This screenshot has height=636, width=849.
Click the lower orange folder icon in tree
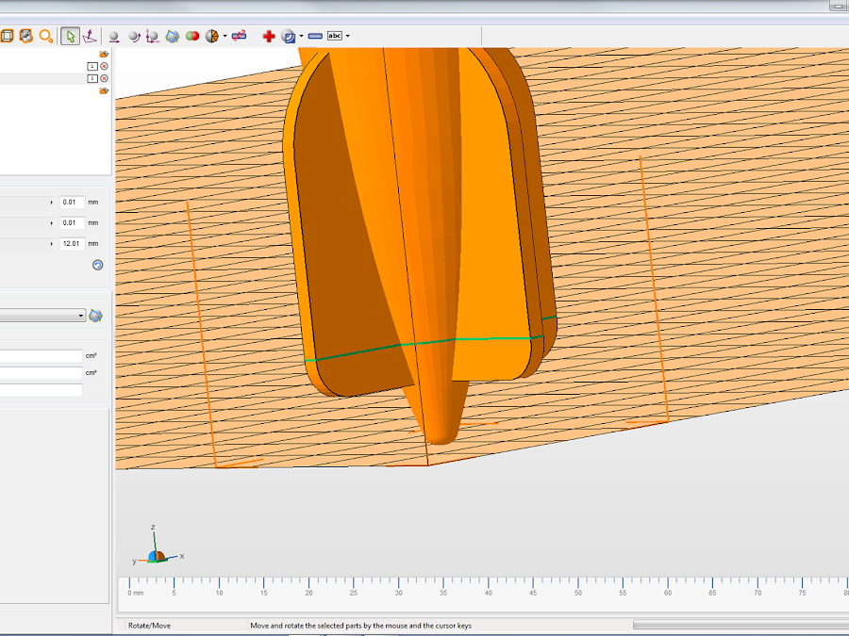[104, 90]
